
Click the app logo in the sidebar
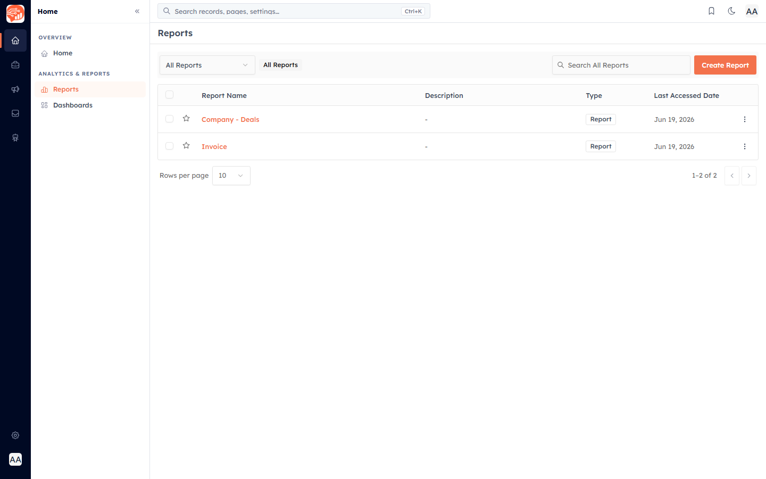(15, 14)
